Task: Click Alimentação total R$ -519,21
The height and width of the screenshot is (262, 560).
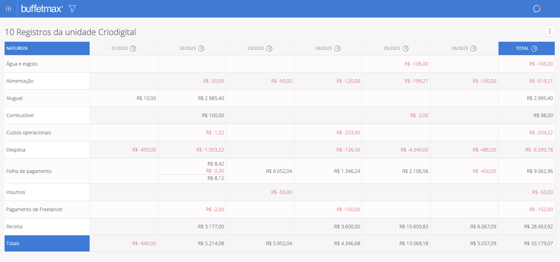Action: [x=541, y=81]
